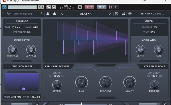Click the DECAY knob

pyautogui.click(x=130, y=82)
